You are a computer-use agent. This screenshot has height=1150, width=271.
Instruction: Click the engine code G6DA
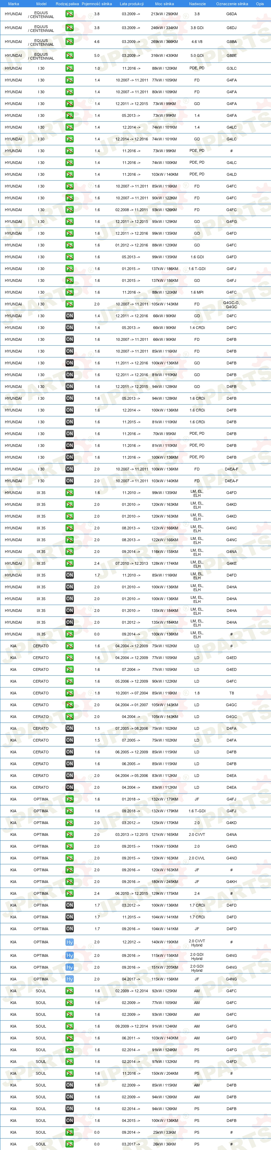coord(231,14)
